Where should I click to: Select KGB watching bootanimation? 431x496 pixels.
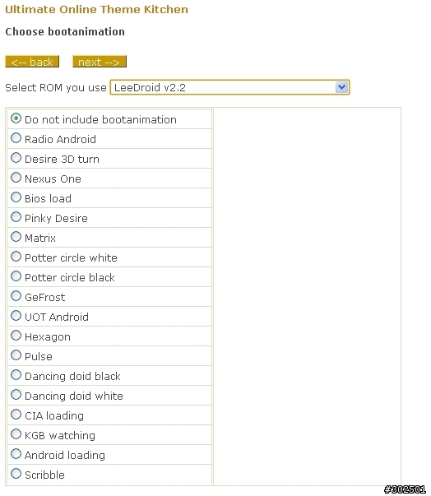tap(16, 434)
